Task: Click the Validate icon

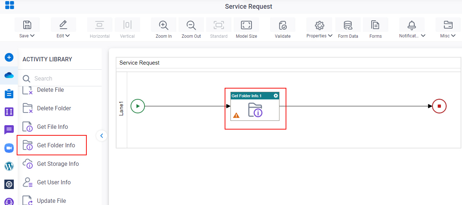Action: [x=283, y=25]
